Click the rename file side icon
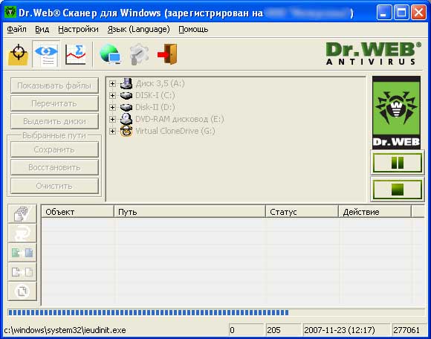 click(x=22, y=253)
